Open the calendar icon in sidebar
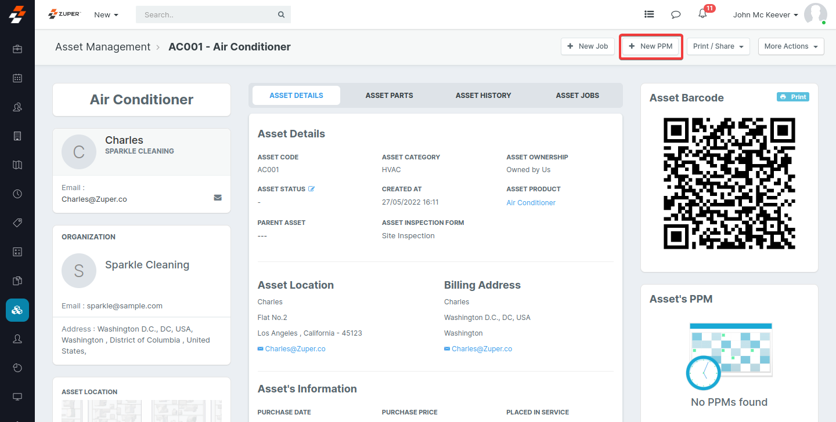 [x=17, y=78]
